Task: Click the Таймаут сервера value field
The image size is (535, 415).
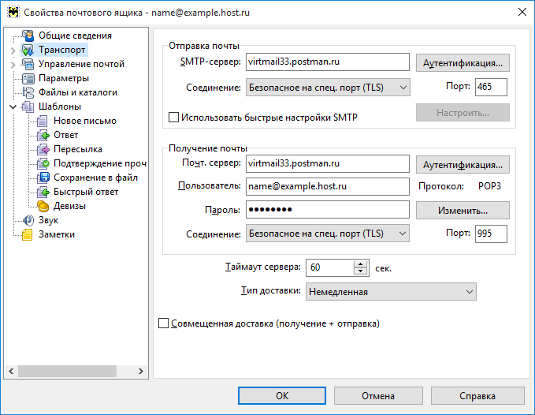Action: point(330,267)
